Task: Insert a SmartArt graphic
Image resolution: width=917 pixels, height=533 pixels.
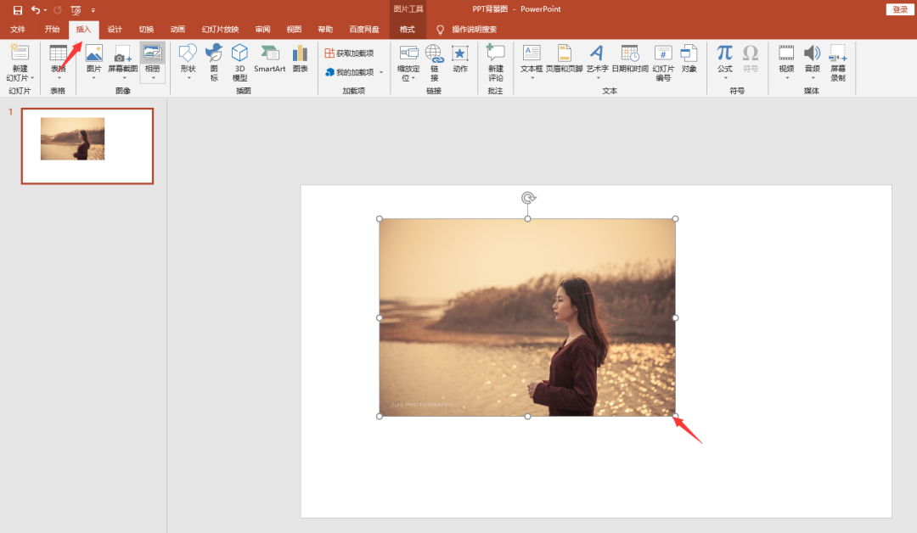Action: tap(270, 59)
